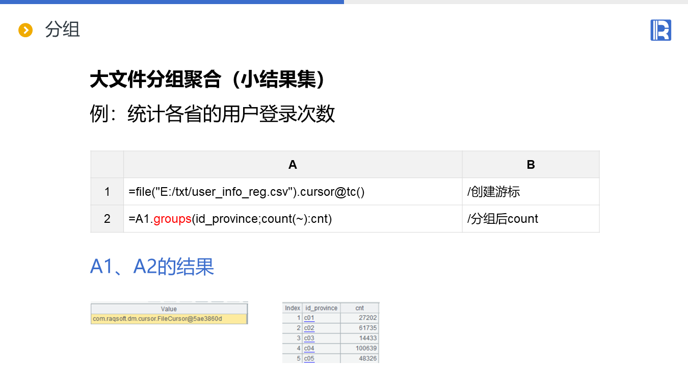
Task: Click the id_province column header
Action: (321, 308)
